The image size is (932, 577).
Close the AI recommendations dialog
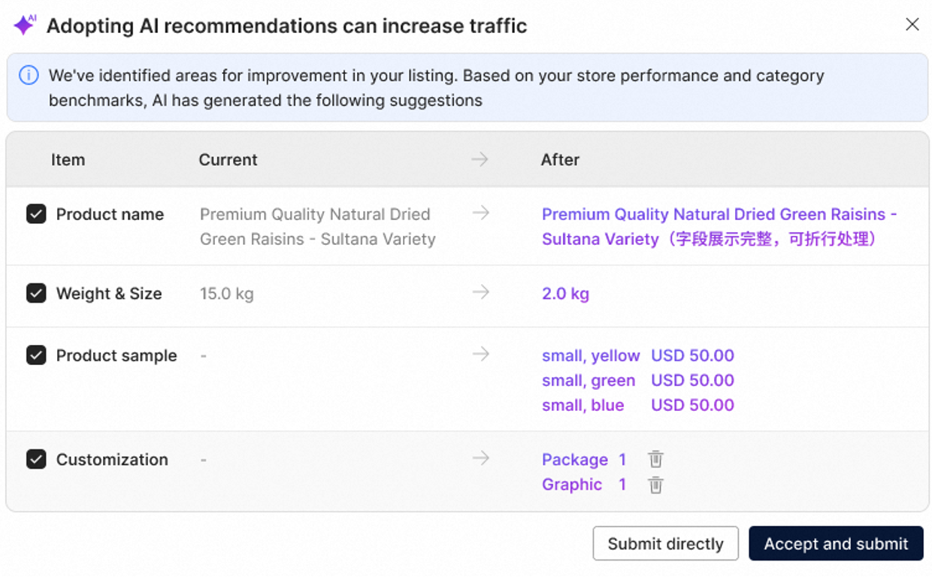tap(912, 25)
